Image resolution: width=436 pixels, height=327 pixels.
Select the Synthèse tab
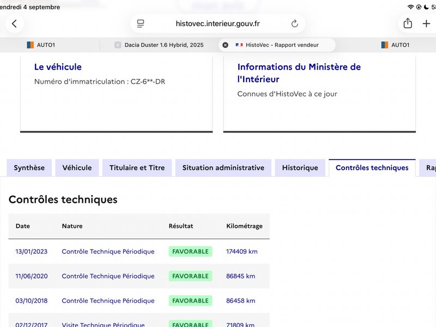[x=29, y=168]
